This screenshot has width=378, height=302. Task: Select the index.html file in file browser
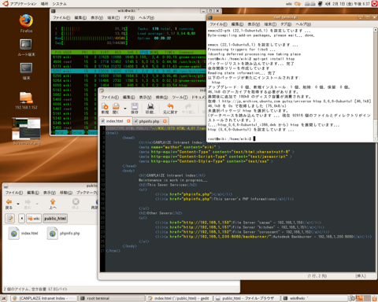23,234
